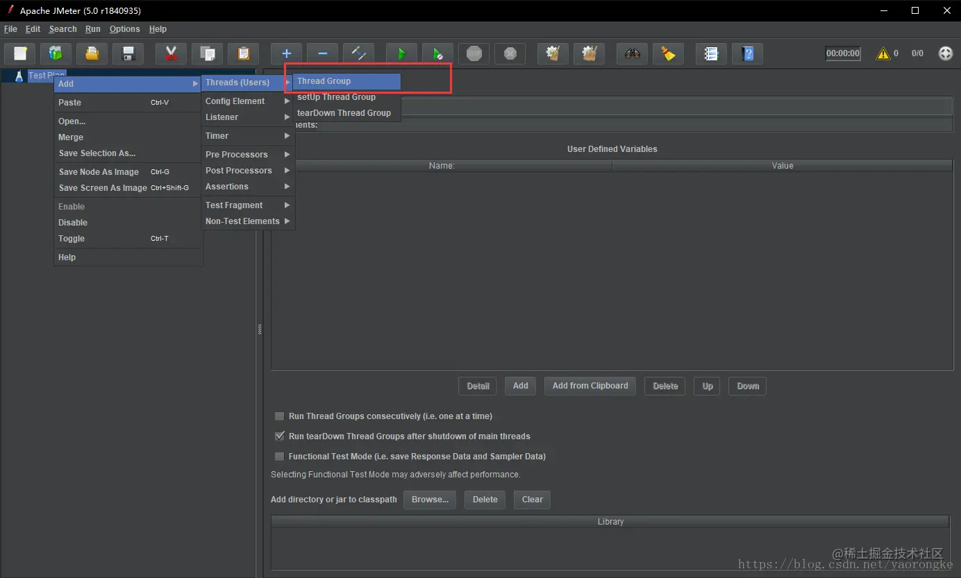
Task: Expand the Post Processors submenu
Action: tap(248, 171)
